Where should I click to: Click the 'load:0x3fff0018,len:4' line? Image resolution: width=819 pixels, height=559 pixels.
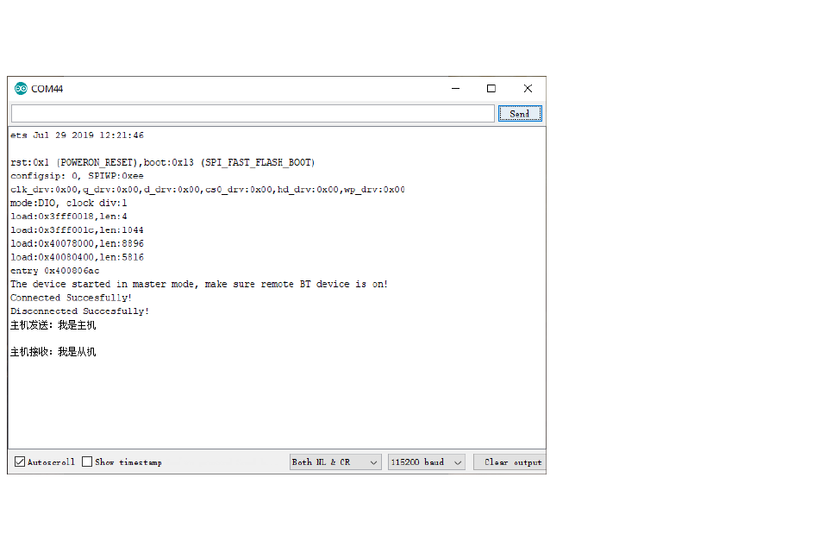click(x=68, y=217)
